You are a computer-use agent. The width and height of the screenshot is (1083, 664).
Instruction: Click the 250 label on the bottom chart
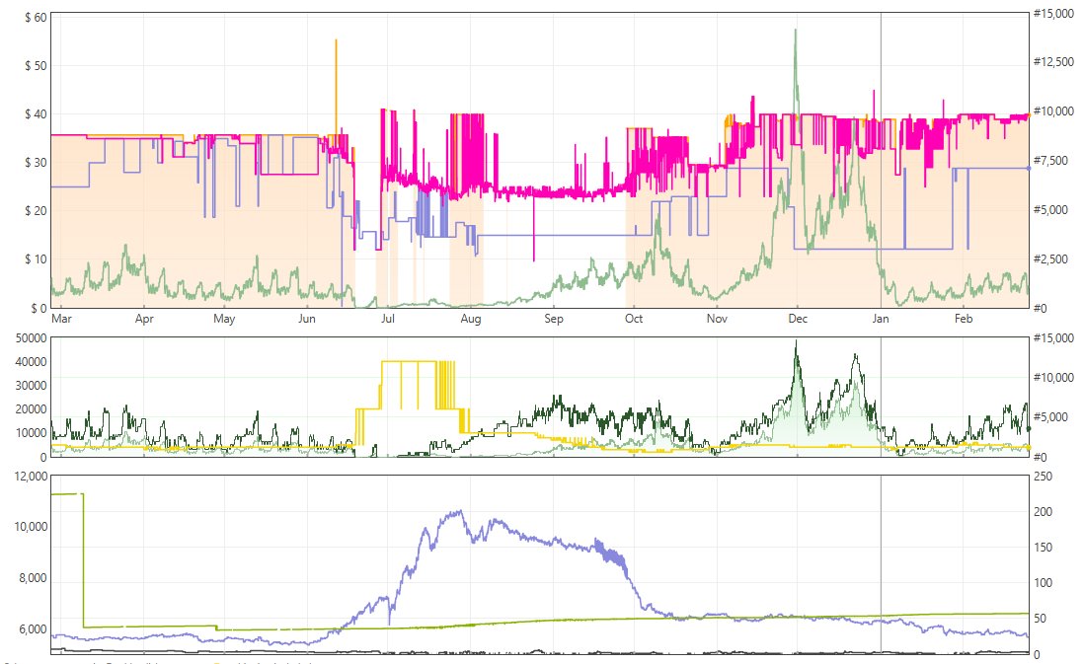pyautogui.click(x=1043, y=477)
